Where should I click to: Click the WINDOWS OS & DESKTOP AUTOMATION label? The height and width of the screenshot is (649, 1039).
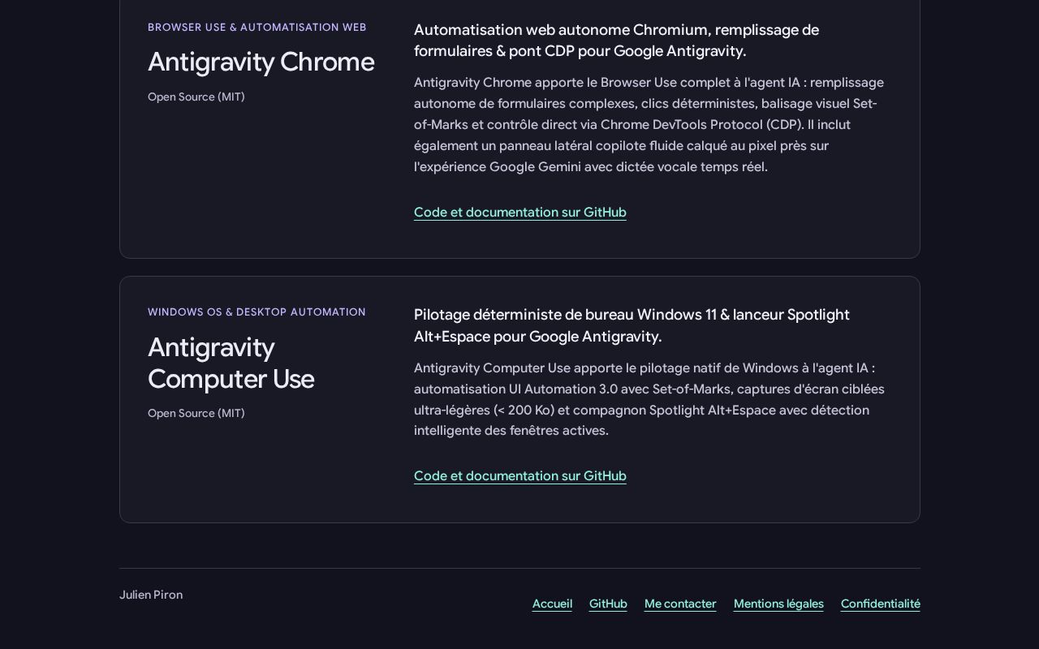(x=257, y=312)
